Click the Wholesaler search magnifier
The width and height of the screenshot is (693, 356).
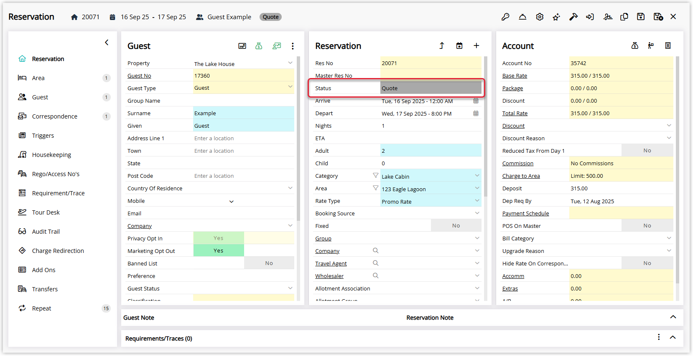pos(375,275)
